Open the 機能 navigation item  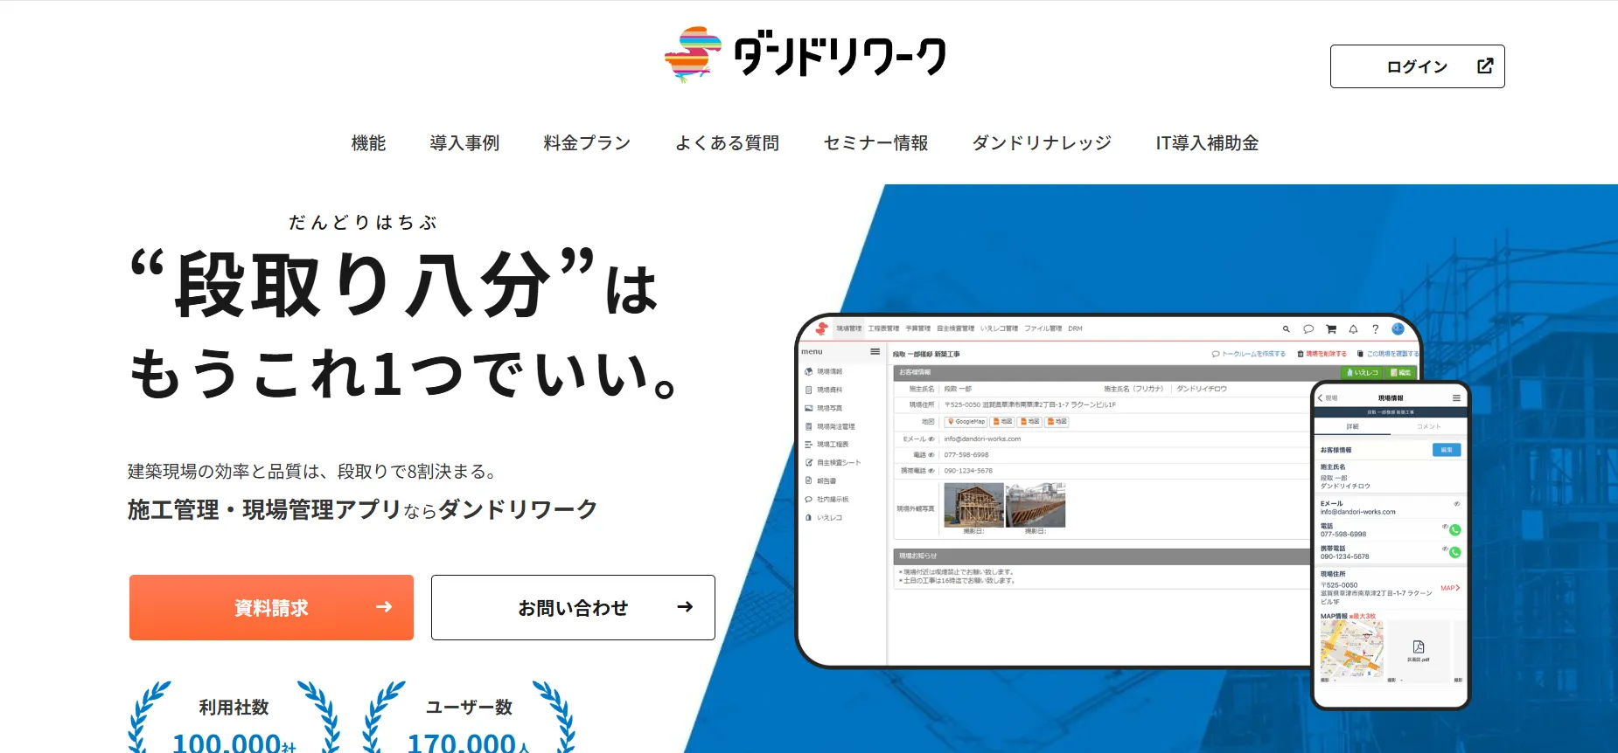(x=368, y=143)
